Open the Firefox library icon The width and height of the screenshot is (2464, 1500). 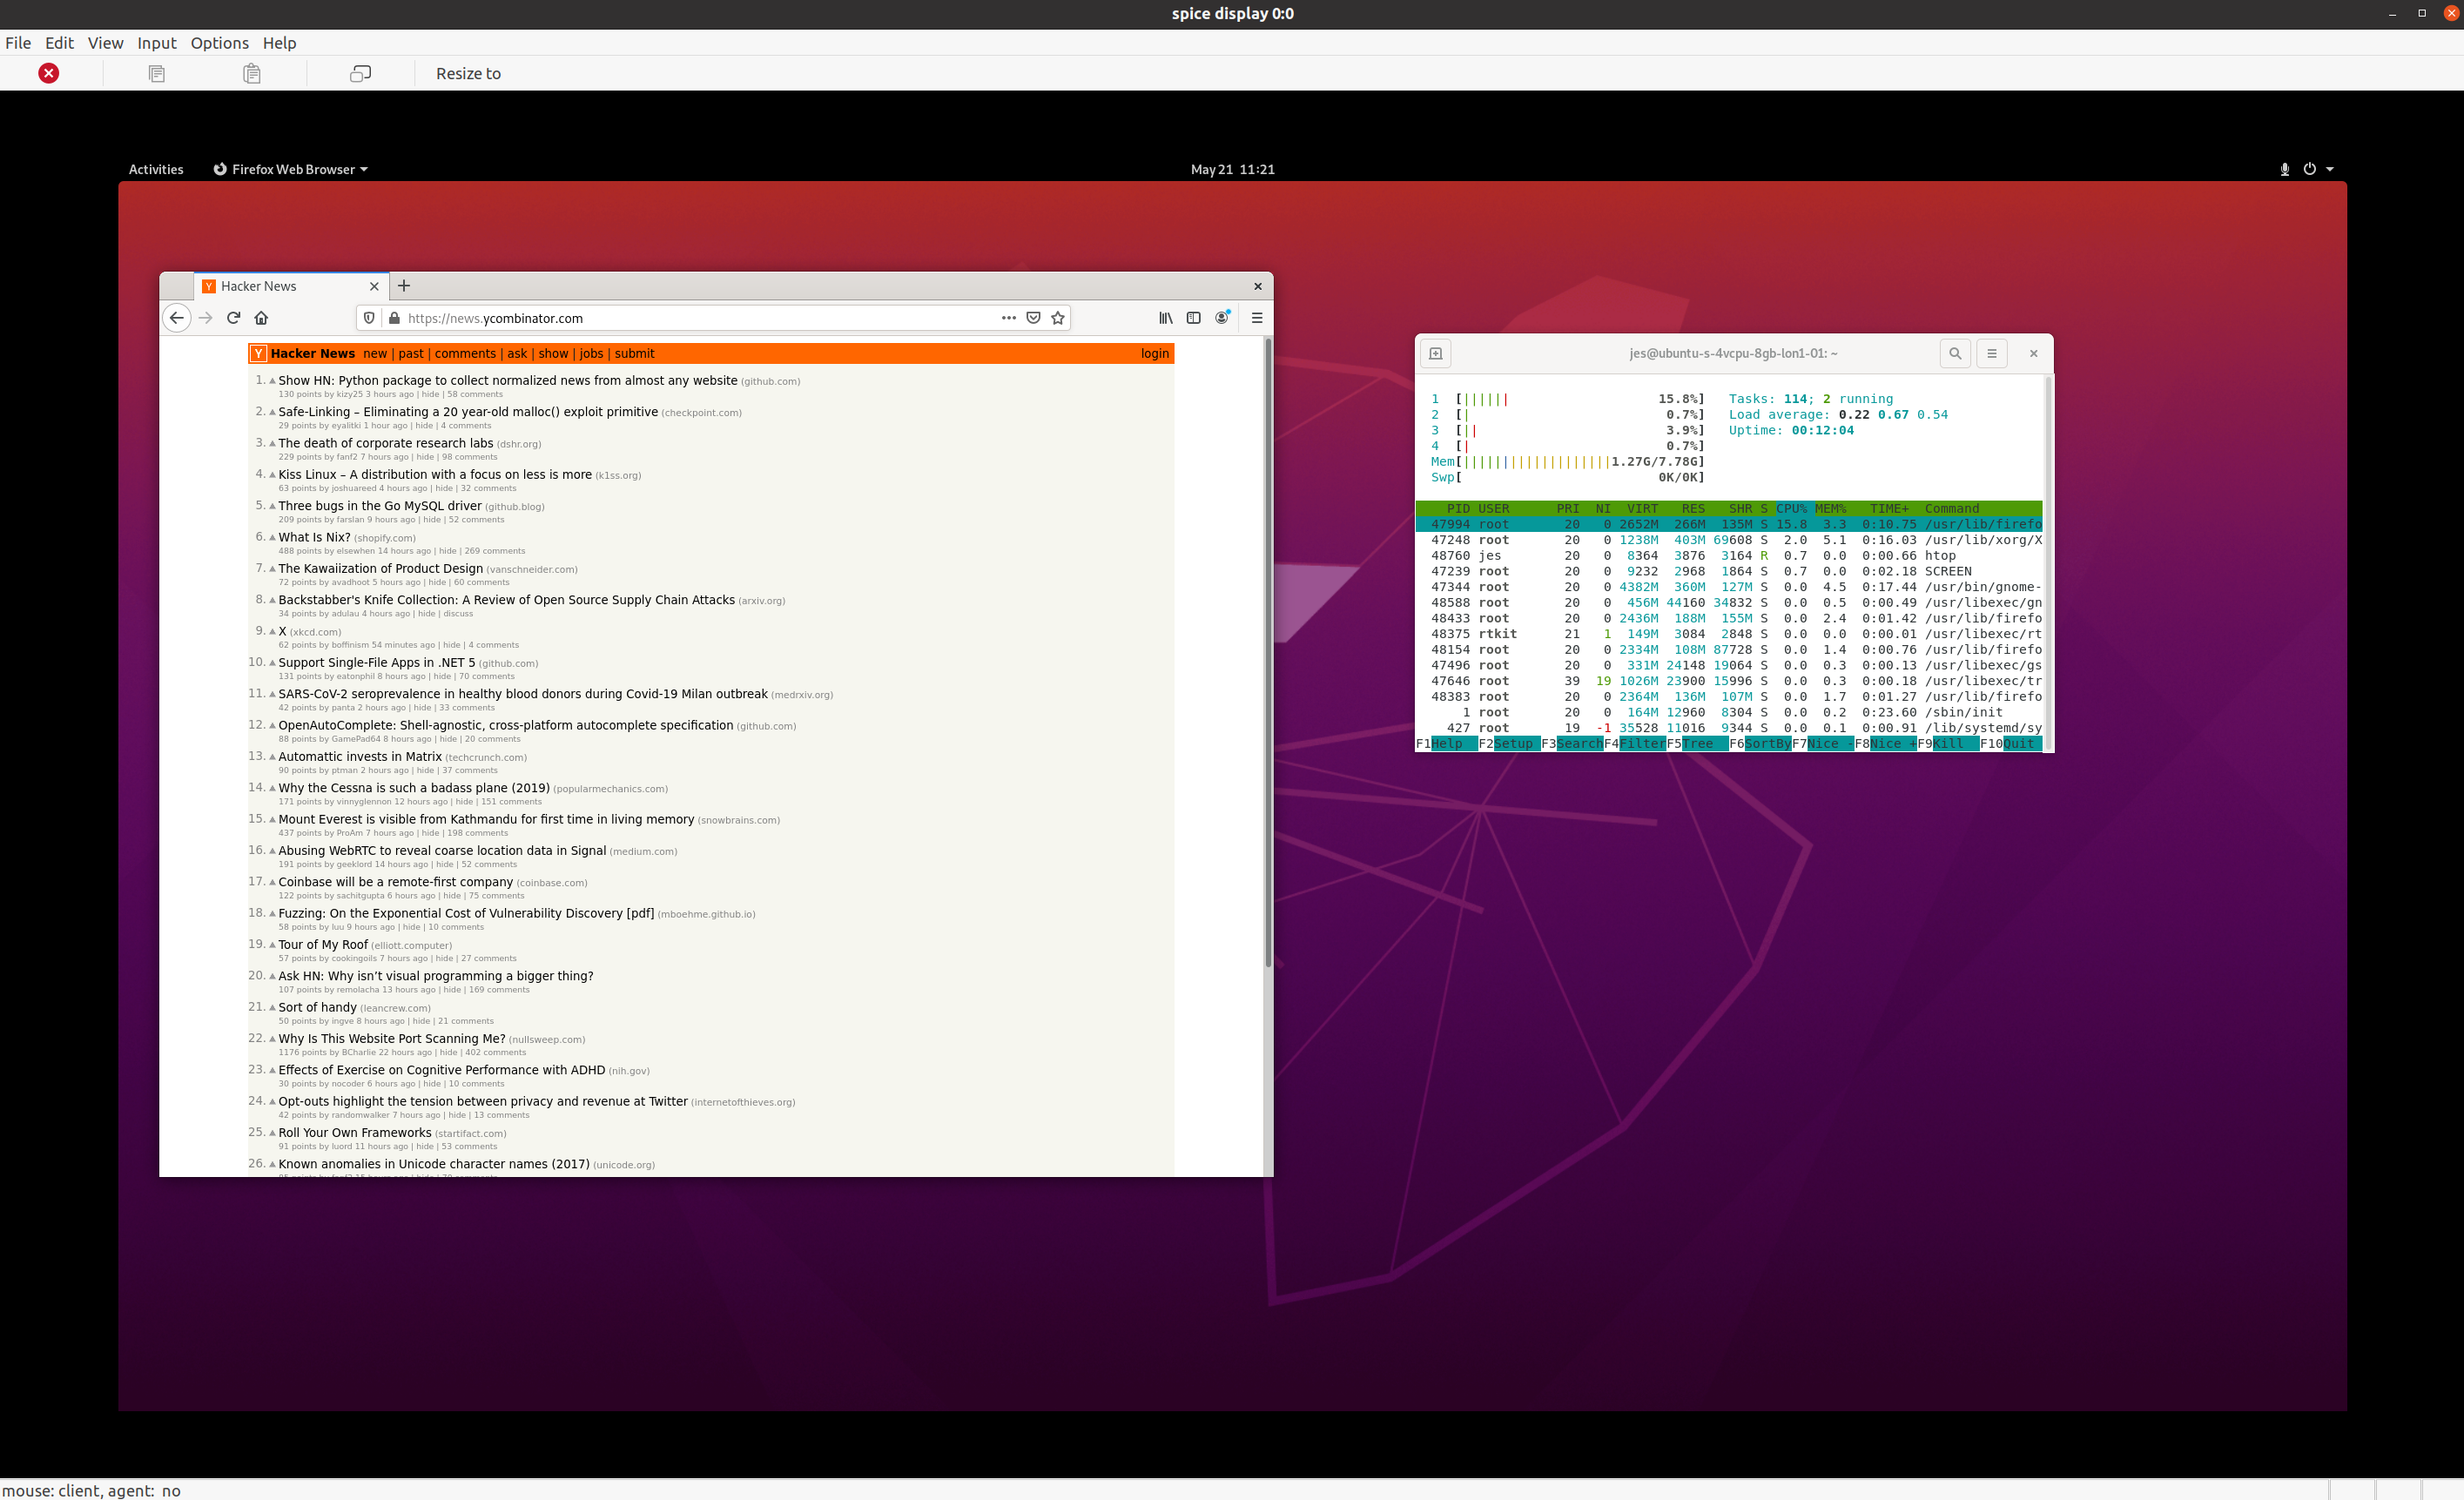click(x=1165, y=318)
